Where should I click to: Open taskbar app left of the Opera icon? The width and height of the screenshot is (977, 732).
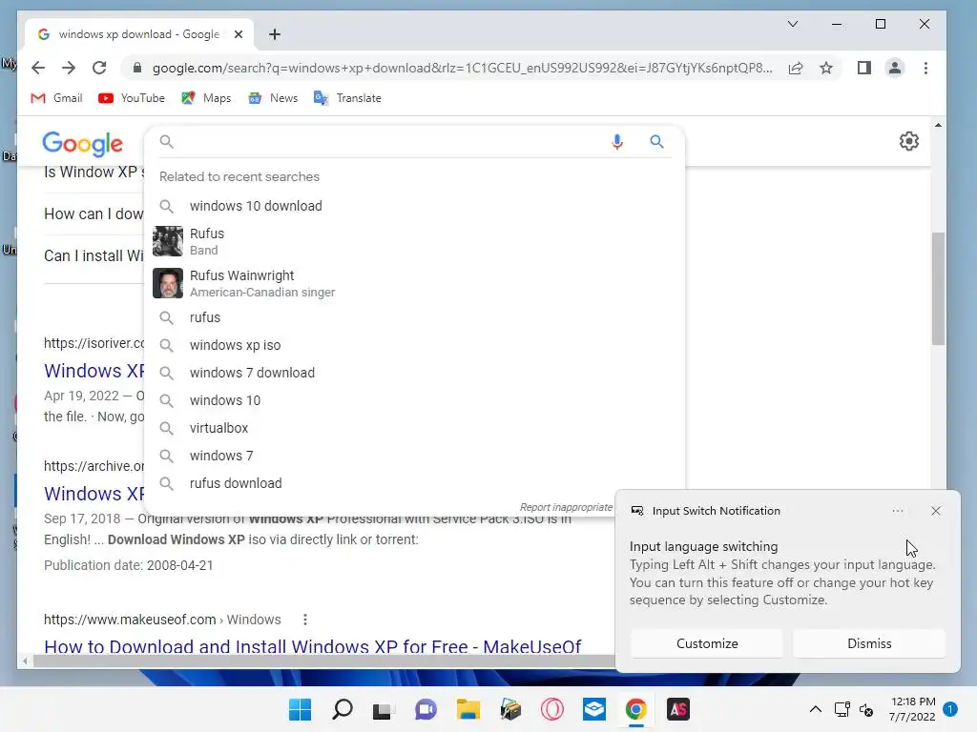pos(510,709)
